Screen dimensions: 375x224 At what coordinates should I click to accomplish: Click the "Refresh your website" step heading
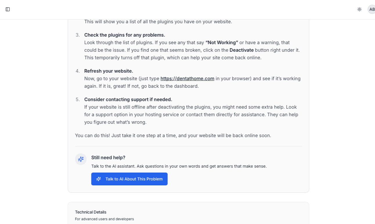[x=108, y=71]
